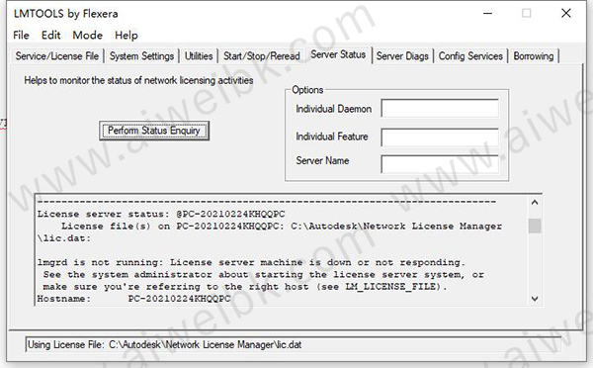Open the Utilities tab

(199, 56)
